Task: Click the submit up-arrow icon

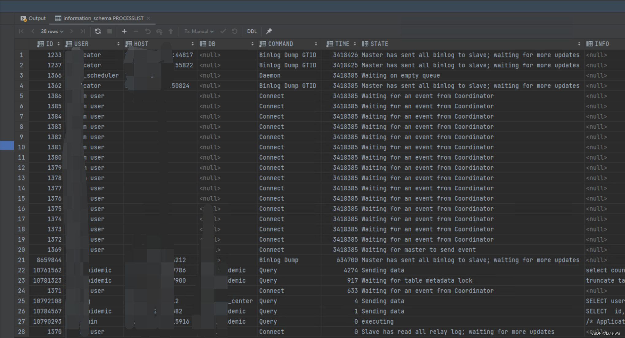Action: click(x=171, y=31)
